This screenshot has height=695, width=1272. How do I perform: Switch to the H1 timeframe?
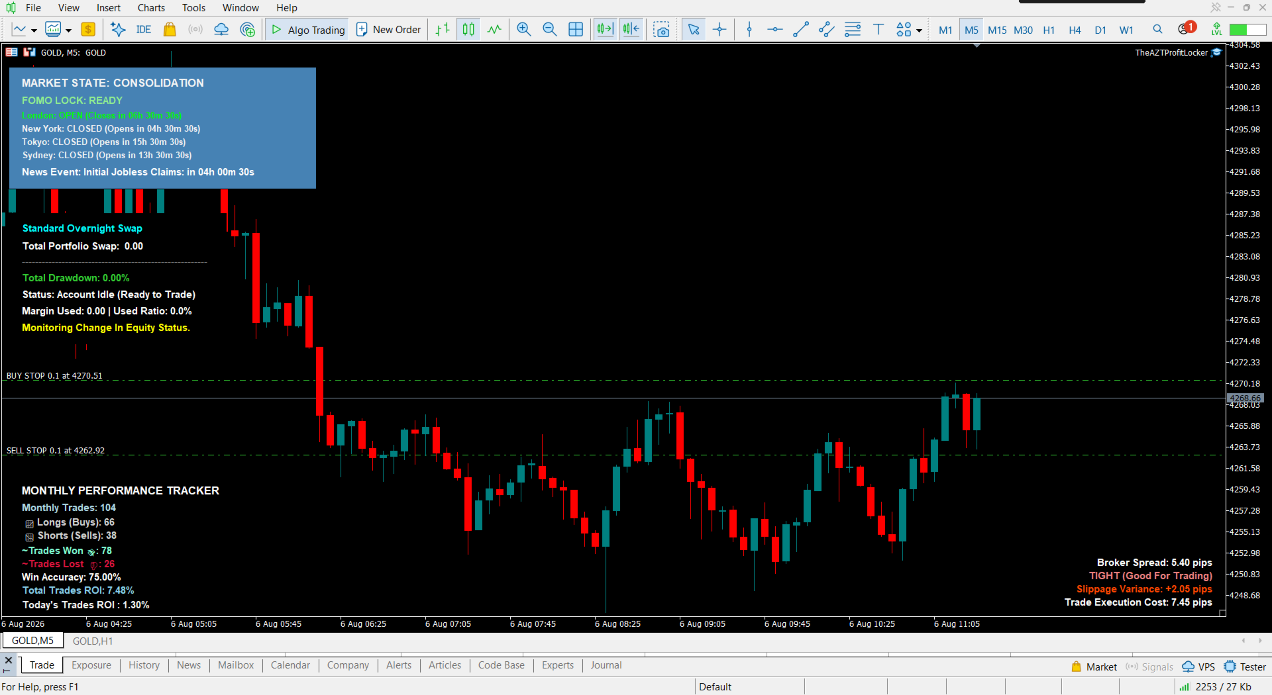[1049, 30]
